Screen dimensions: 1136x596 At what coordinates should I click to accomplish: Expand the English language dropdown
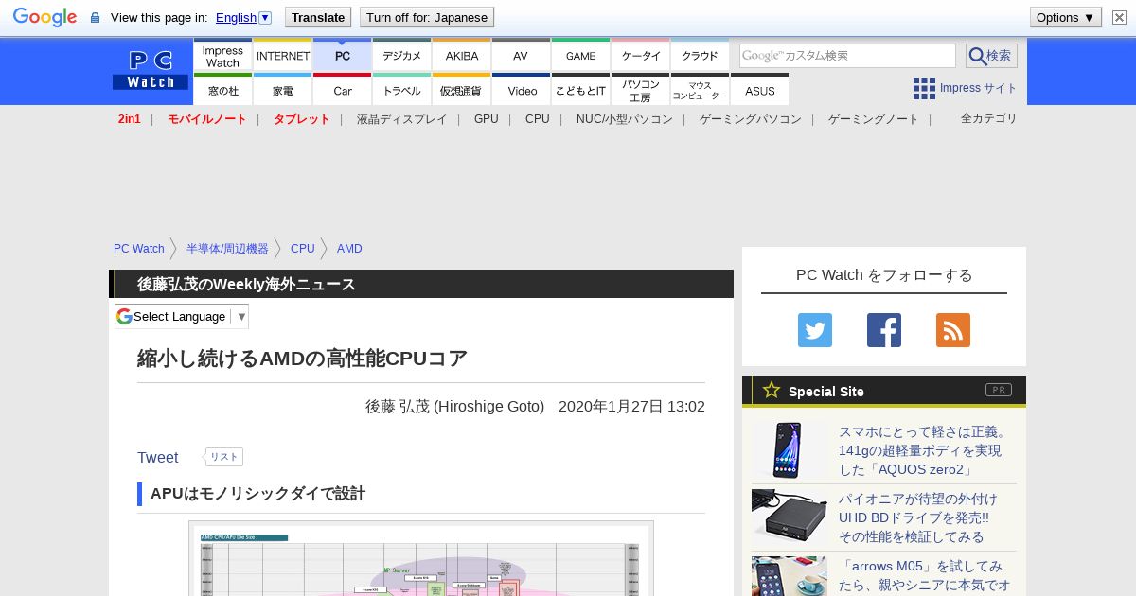[265, 17]
